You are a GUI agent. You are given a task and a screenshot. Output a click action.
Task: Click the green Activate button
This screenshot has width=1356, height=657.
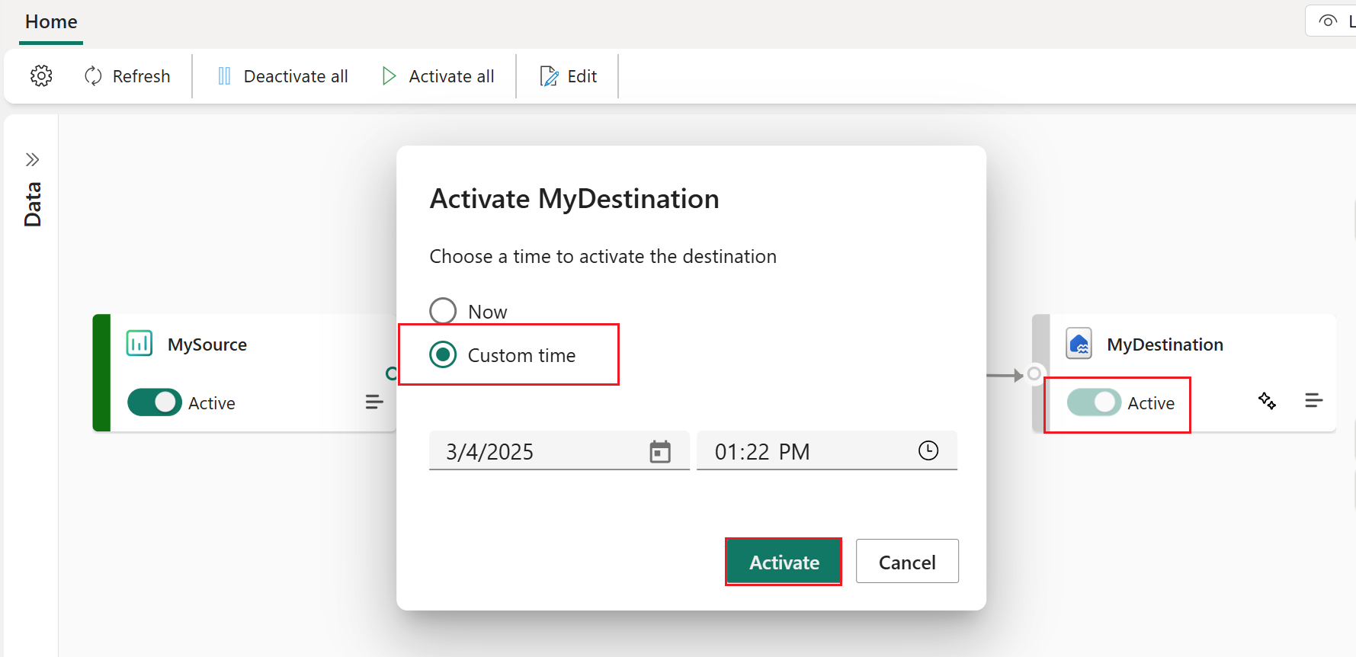784,562
